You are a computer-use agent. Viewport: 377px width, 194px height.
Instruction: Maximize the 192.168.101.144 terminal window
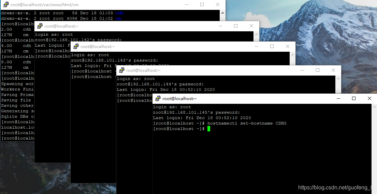(x=318, y=70)
